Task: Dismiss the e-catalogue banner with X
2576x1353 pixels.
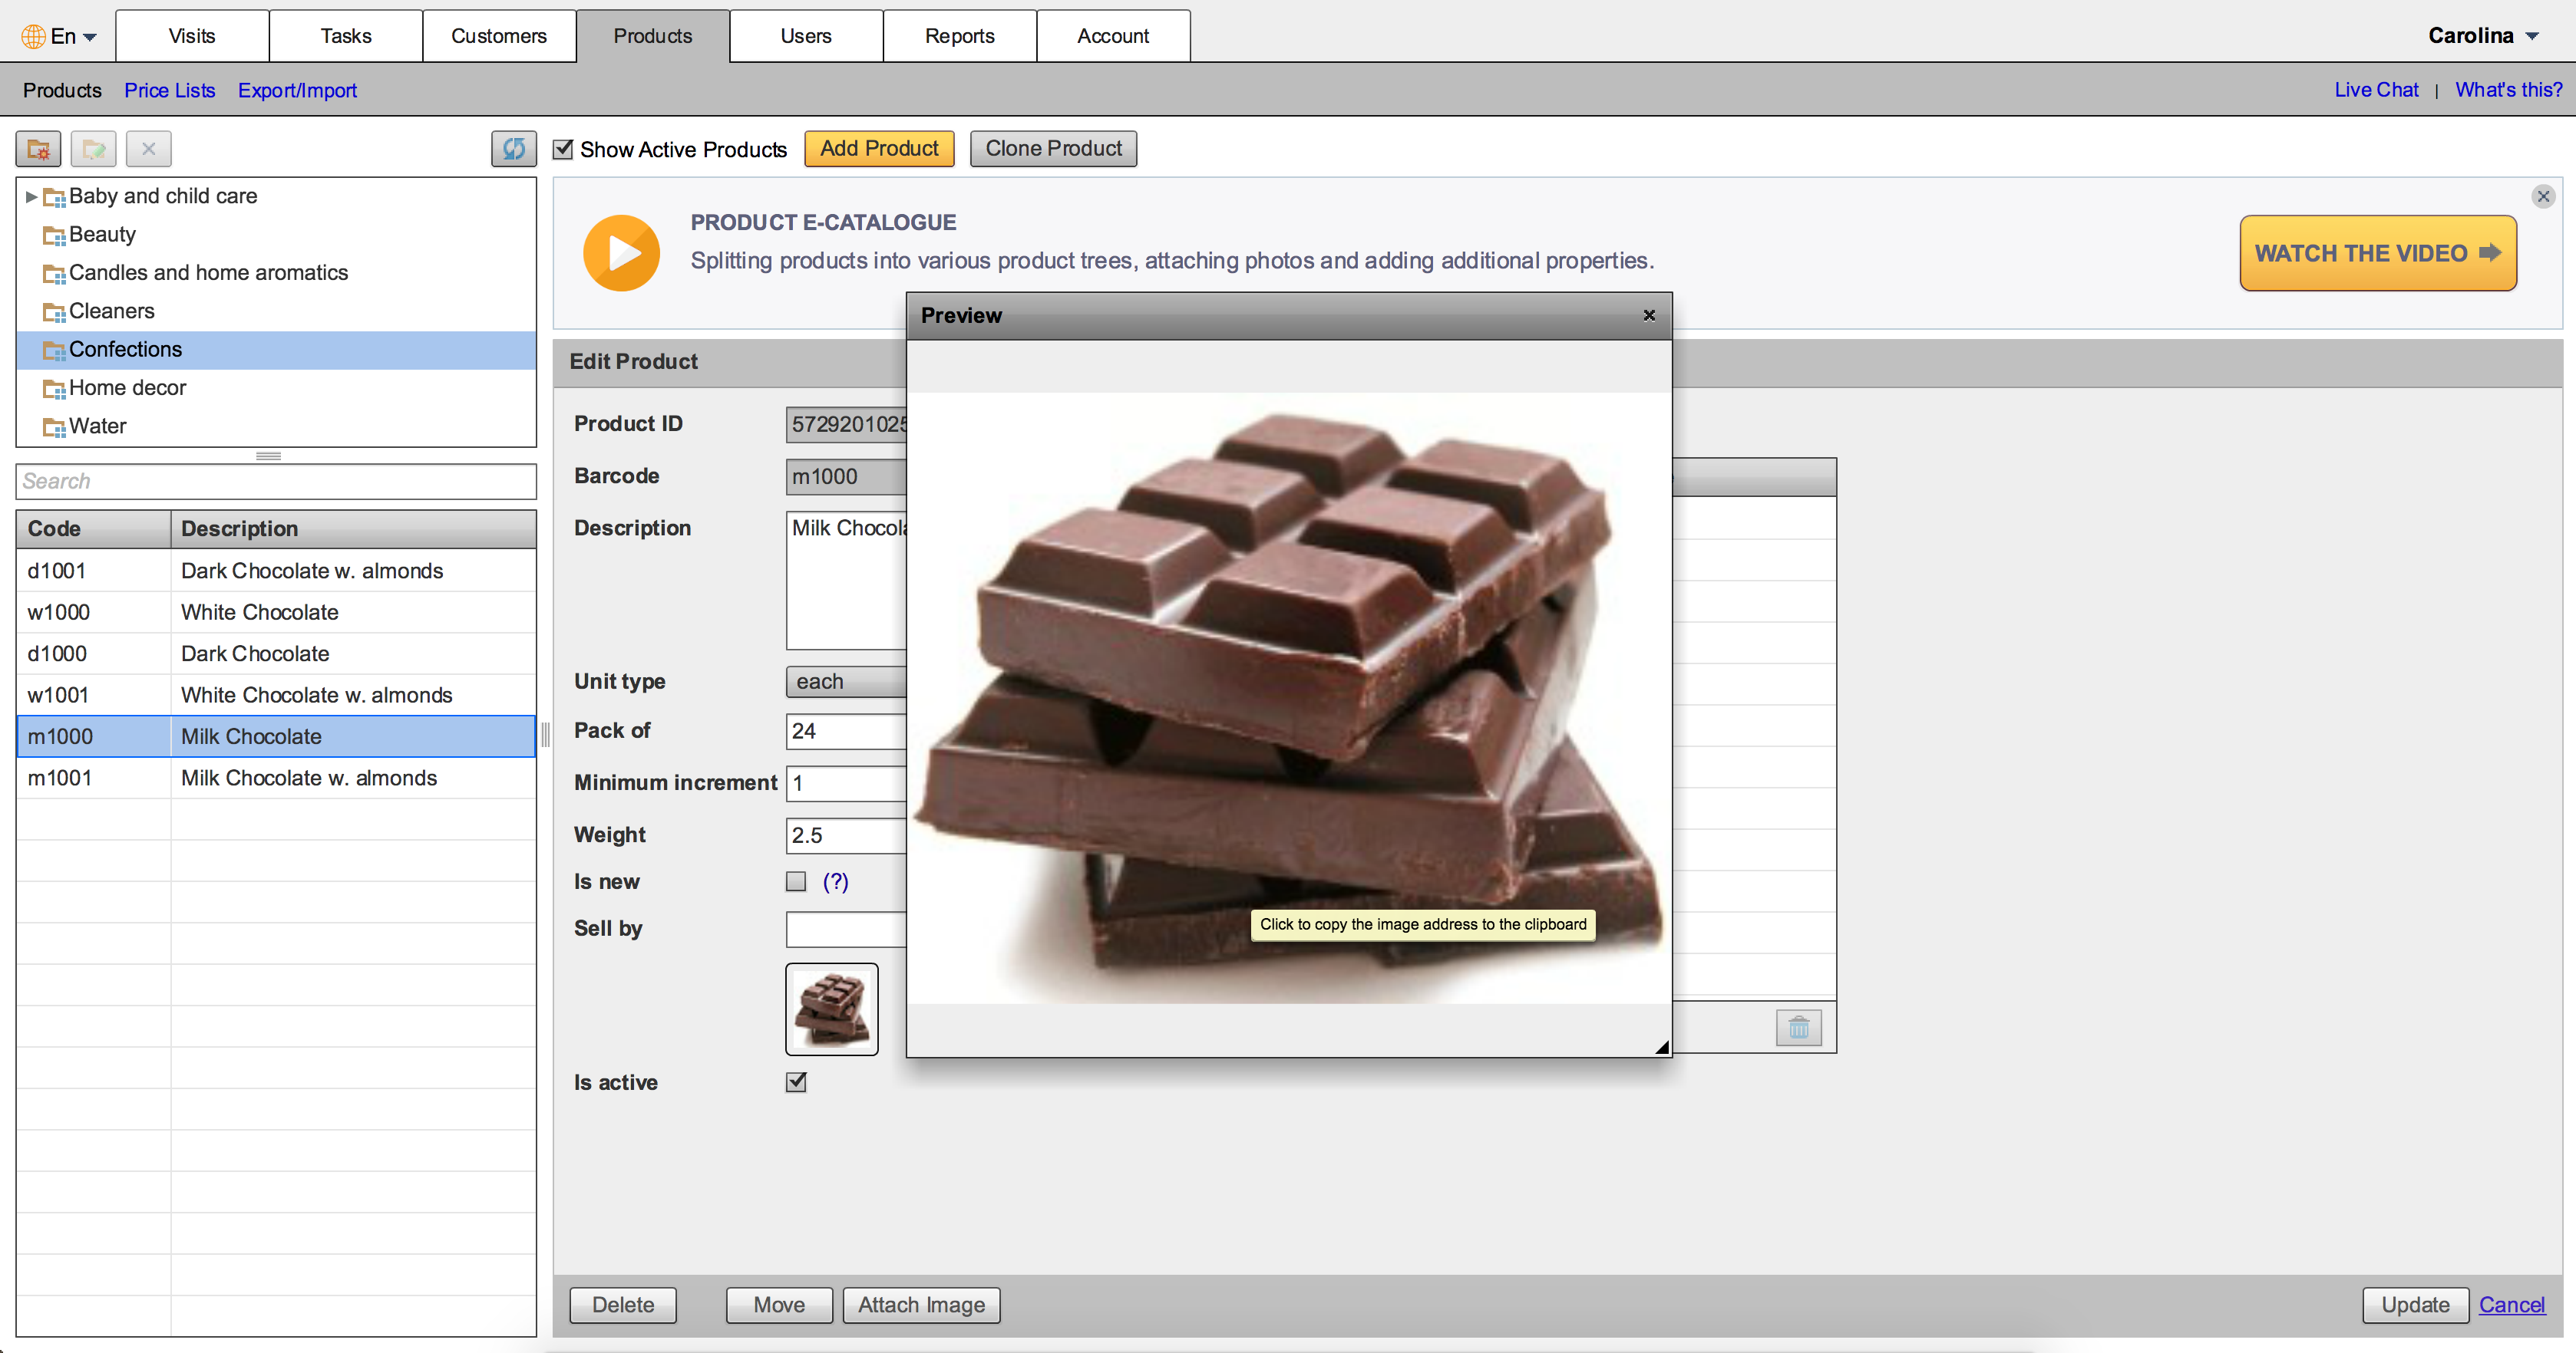Action: (x=2543, y=196)
